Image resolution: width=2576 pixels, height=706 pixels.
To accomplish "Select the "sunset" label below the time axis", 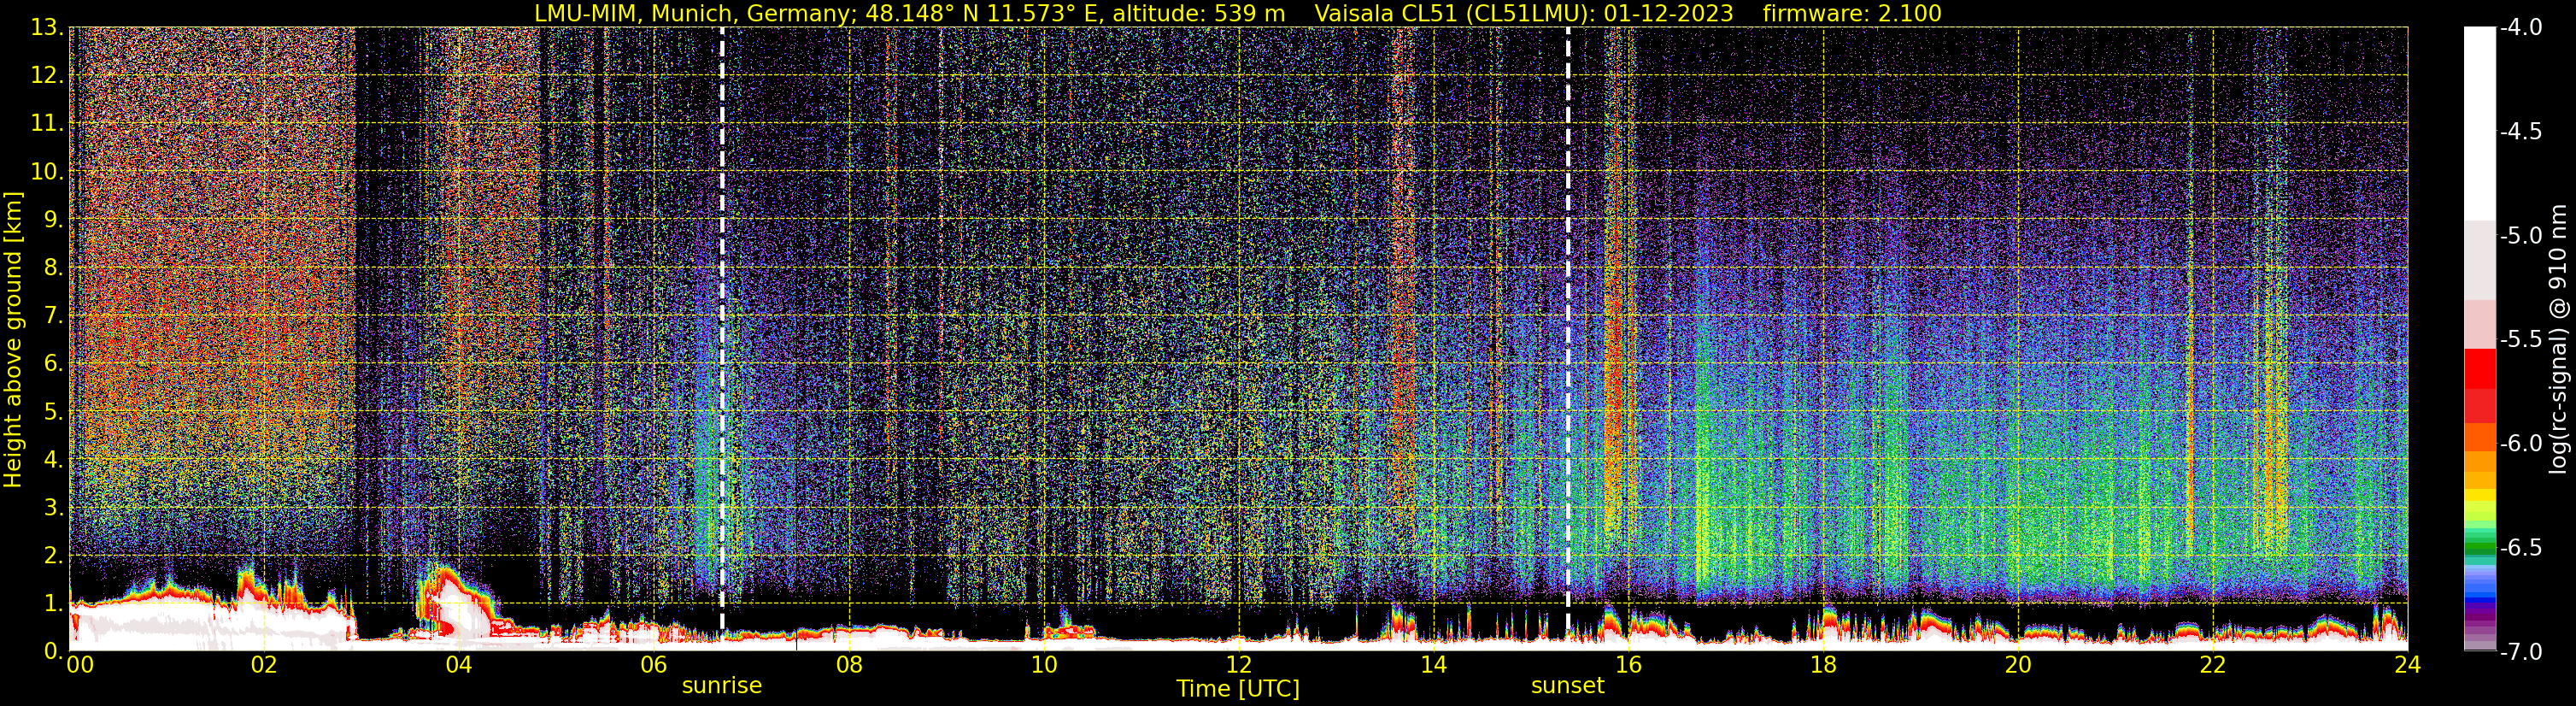I will click(x=1567, y=686).
